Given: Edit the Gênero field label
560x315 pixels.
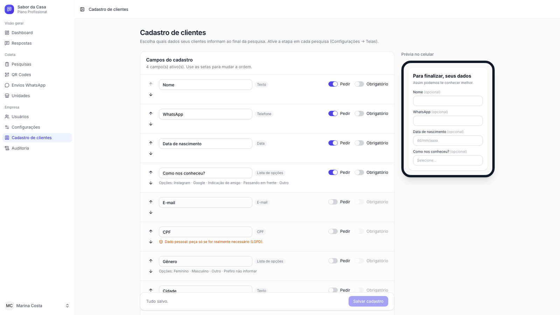Looking at the screenshot, I should click(205, 261).
